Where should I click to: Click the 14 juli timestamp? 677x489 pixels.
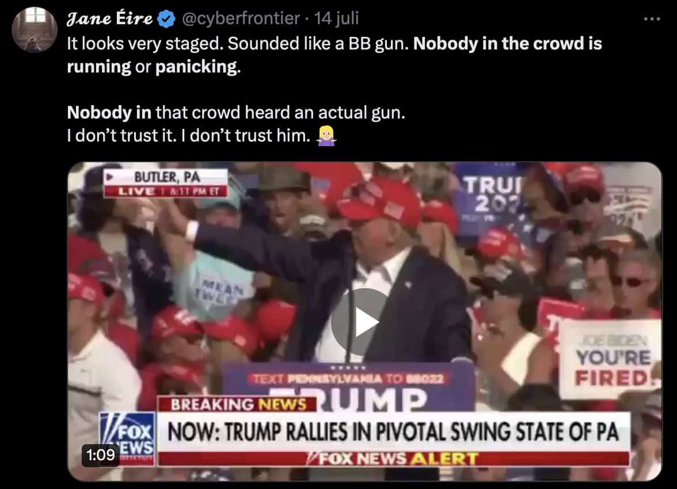(336, 18)
